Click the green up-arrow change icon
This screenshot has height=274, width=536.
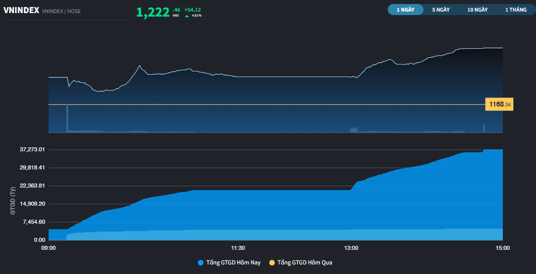pyautogui.click(x=187, y=16)
